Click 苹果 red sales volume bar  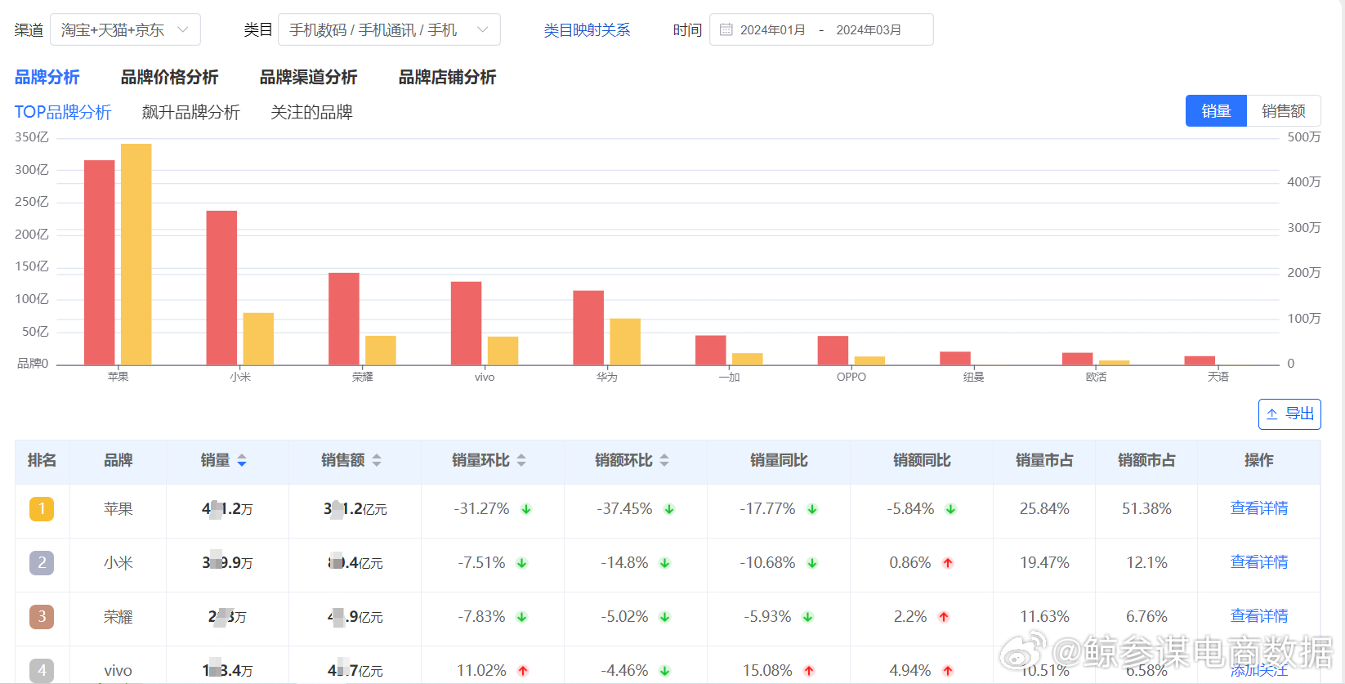coord(100,262)
